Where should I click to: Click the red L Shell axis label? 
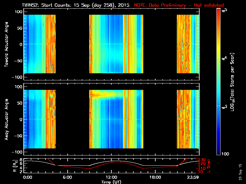[x=209, y=166]
